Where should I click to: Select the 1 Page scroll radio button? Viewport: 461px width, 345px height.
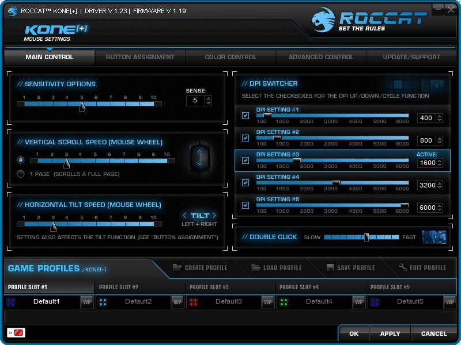tap(21, 174)
